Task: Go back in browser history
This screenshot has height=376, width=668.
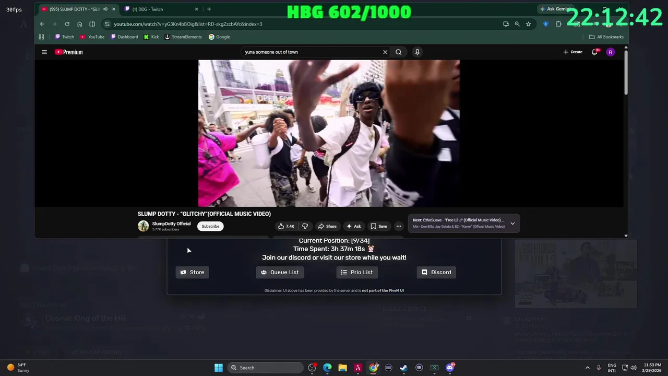Action: point(42,24)
